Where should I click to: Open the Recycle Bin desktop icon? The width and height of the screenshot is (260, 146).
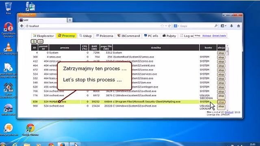pos(8,8)
